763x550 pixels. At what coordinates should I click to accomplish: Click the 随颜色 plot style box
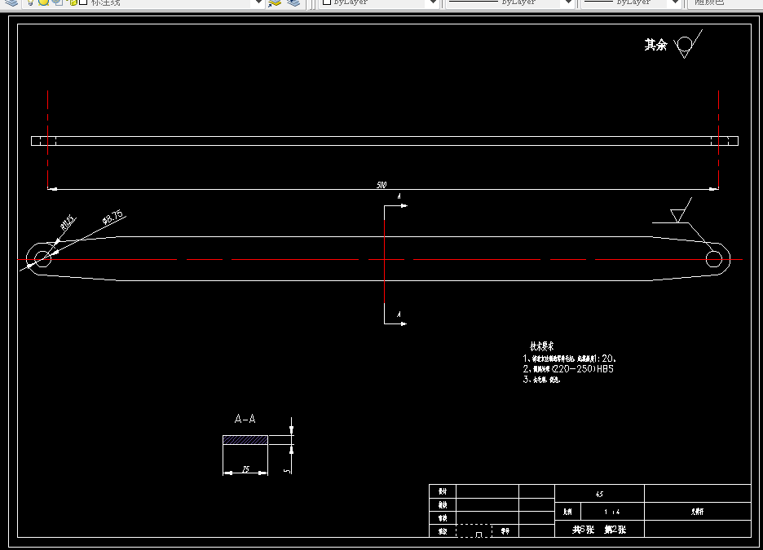pyautogui.click(x=724, y=2)
